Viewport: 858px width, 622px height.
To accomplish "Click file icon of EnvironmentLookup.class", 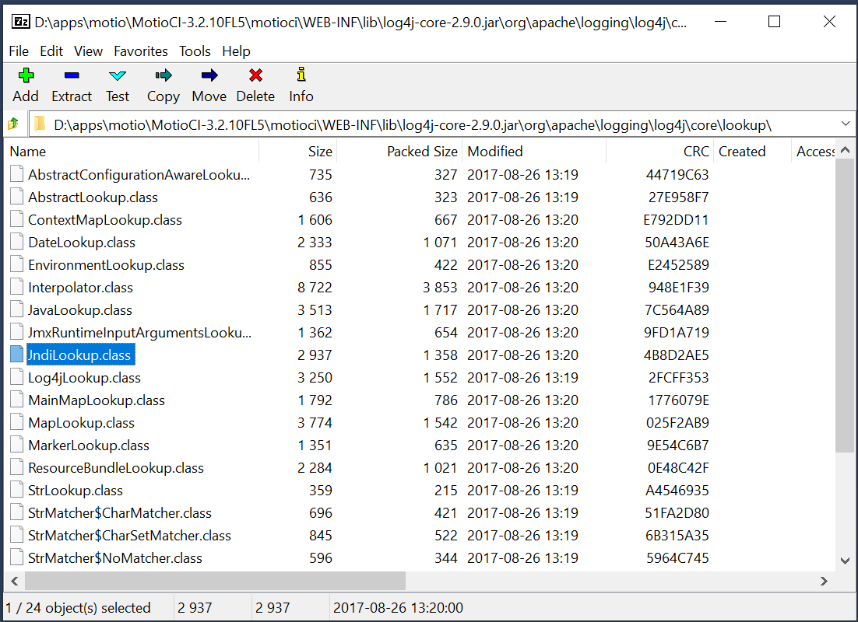I will 17,264.
